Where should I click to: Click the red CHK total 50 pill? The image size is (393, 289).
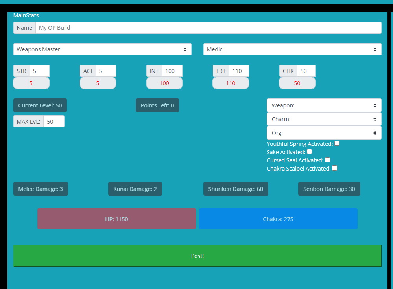297,83
